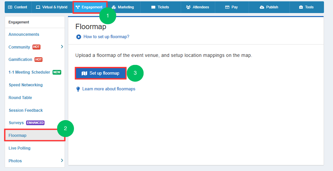Expand the Photos submenu chevron
Screen dimensions: 333x171
(62, 160)
